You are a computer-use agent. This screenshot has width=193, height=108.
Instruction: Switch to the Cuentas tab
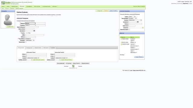pos(53,48)
